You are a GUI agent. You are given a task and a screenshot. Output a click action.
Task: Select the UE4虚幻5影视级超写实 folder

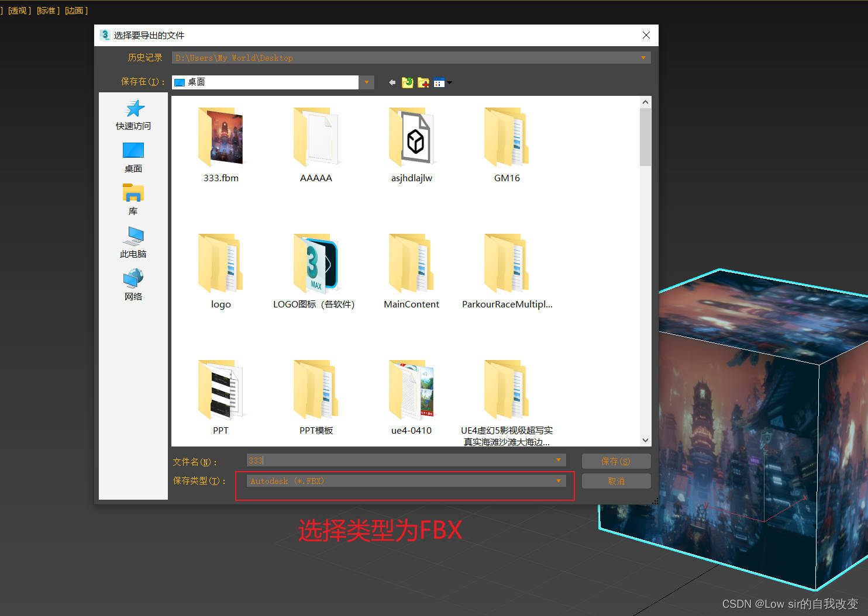(x=507, y=403)
